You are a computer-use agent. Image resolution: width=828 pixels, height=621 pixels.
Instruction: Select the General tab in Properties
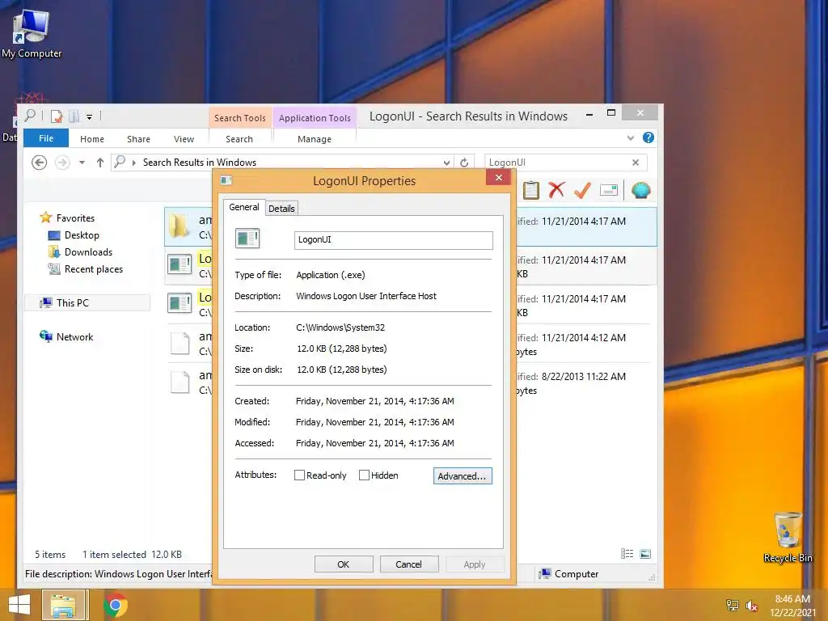pos(244,207)
